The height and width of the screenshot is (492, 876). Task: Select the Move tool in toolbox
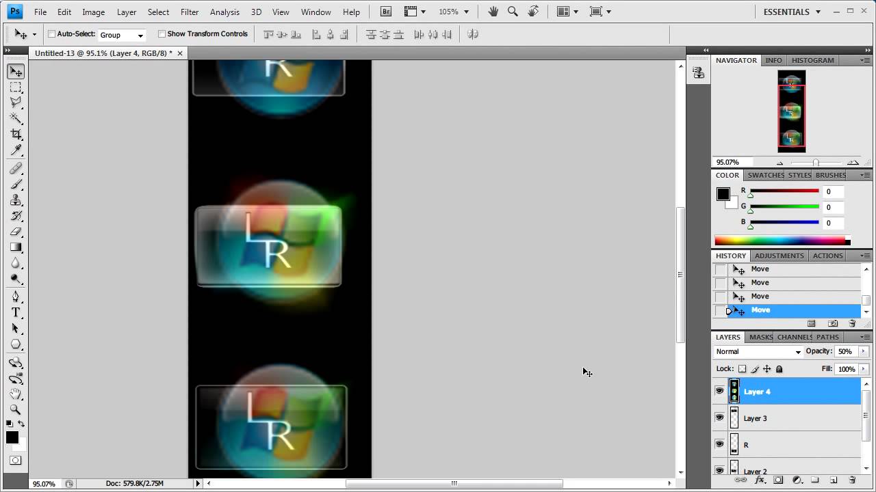click(16, 72)
